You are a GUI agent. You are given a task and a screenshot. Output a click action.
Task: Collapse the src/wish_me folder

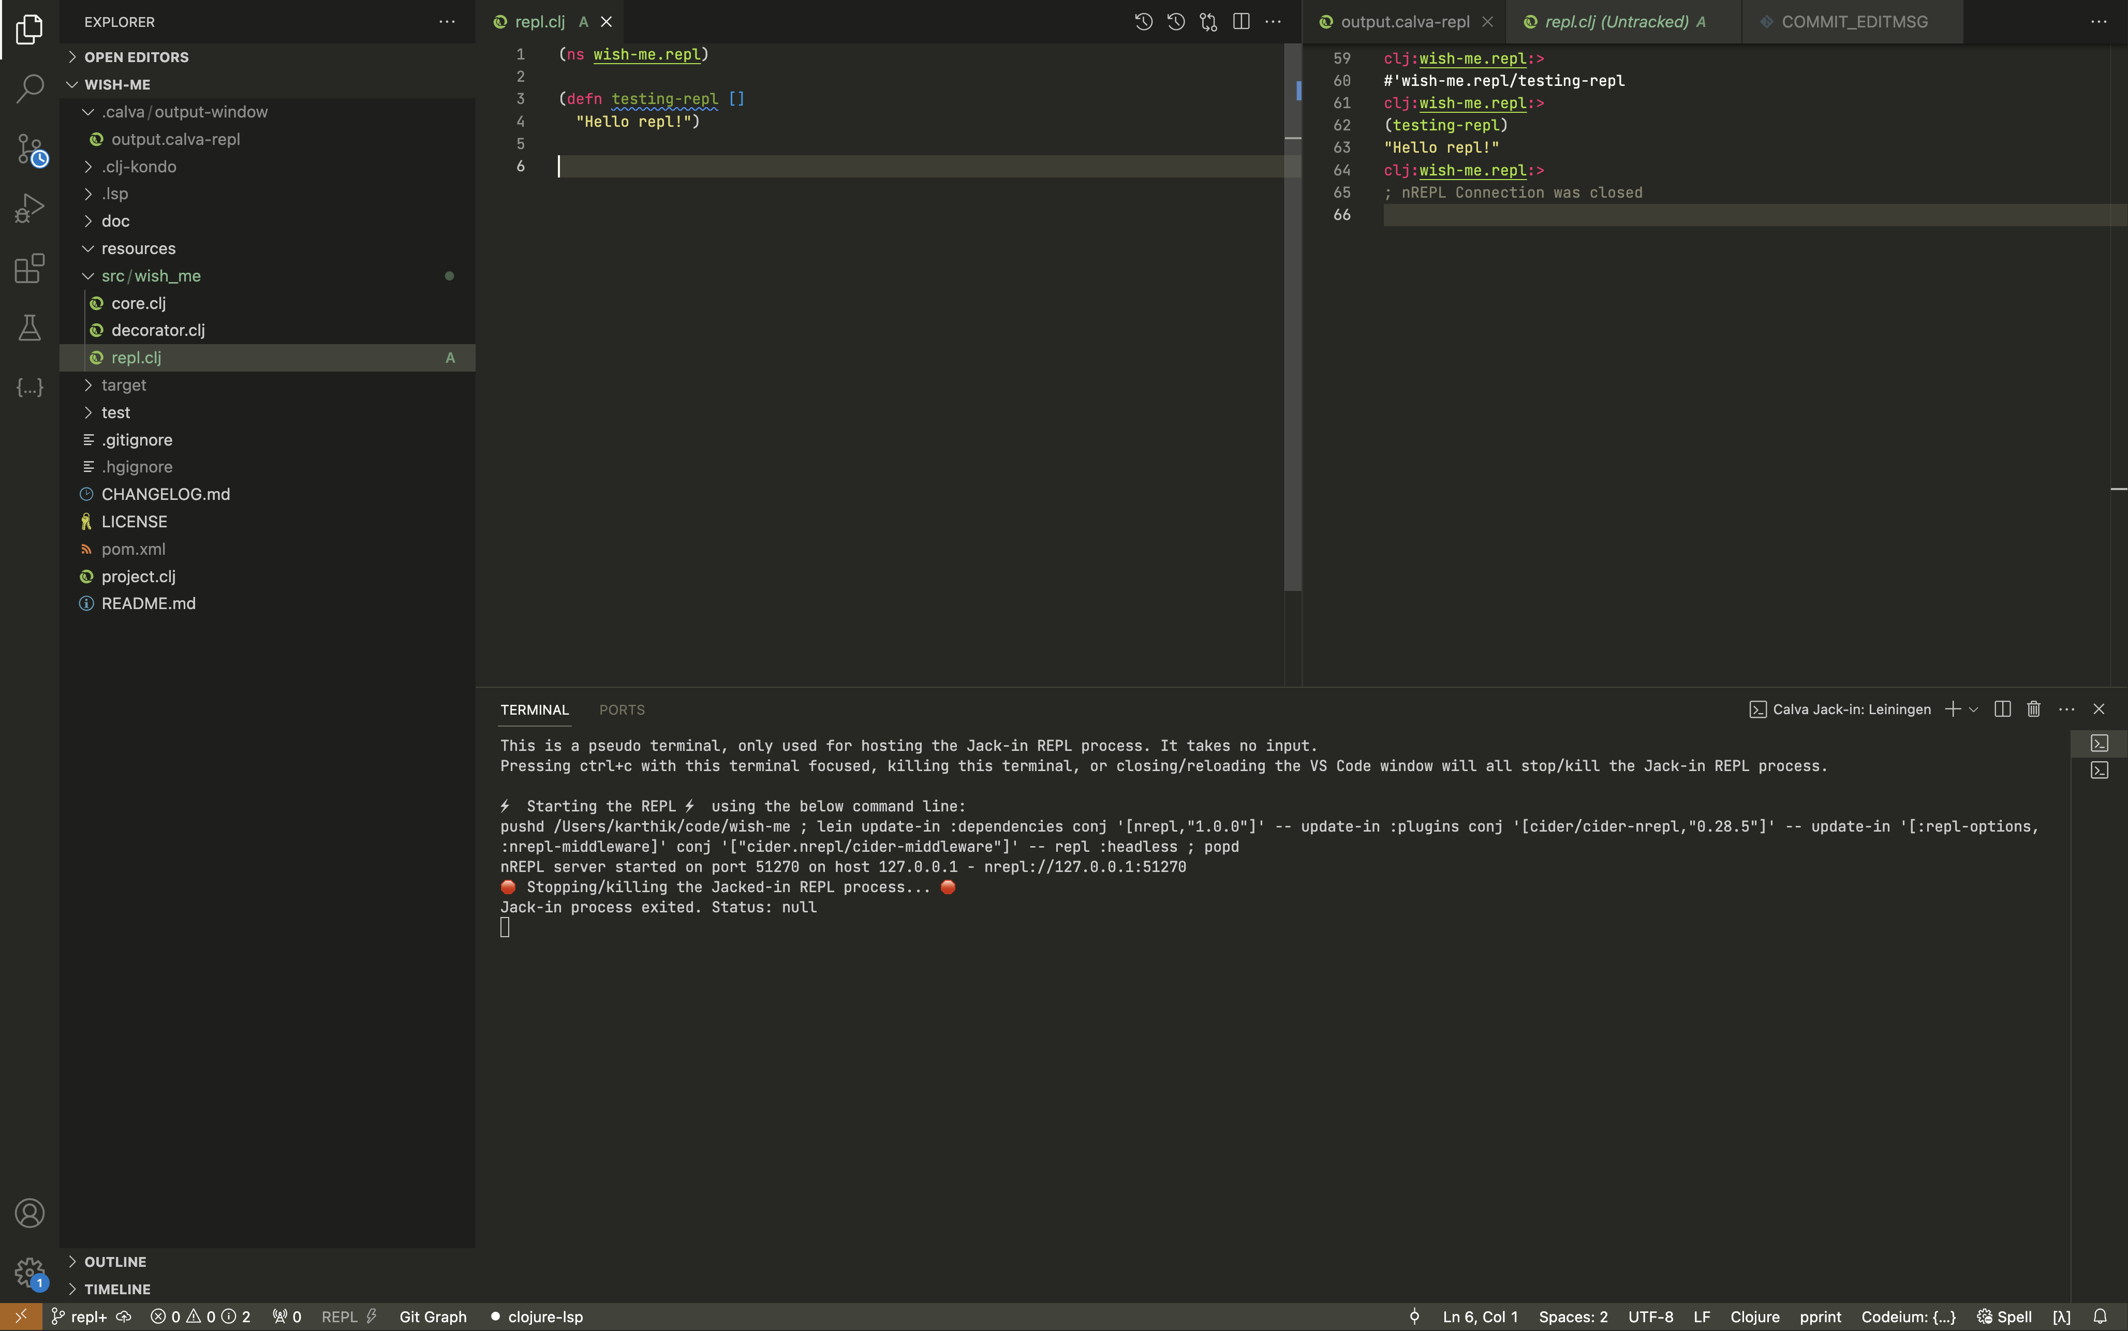click(x=268, y=275)
